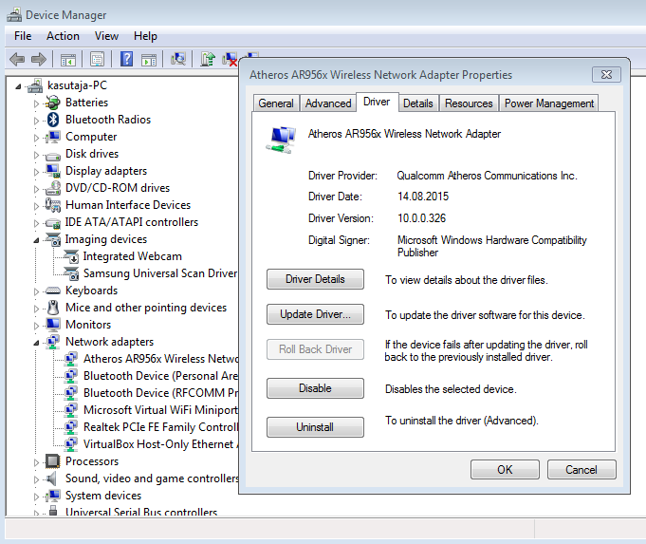Confirm with the OK button
The width and height of the screenshot is (646, 544).
(505, 469)
